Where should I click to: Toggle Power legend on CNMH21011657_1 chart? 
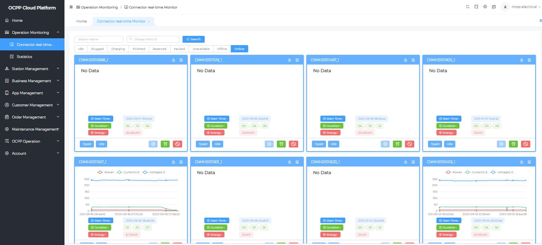click(106, 172)
